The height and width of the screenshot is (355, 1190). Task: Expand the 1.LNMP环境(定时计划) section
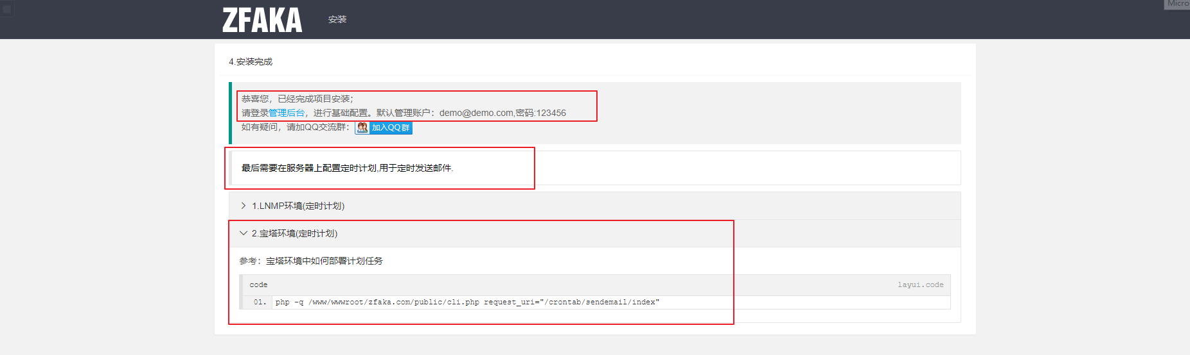point(594,206)
